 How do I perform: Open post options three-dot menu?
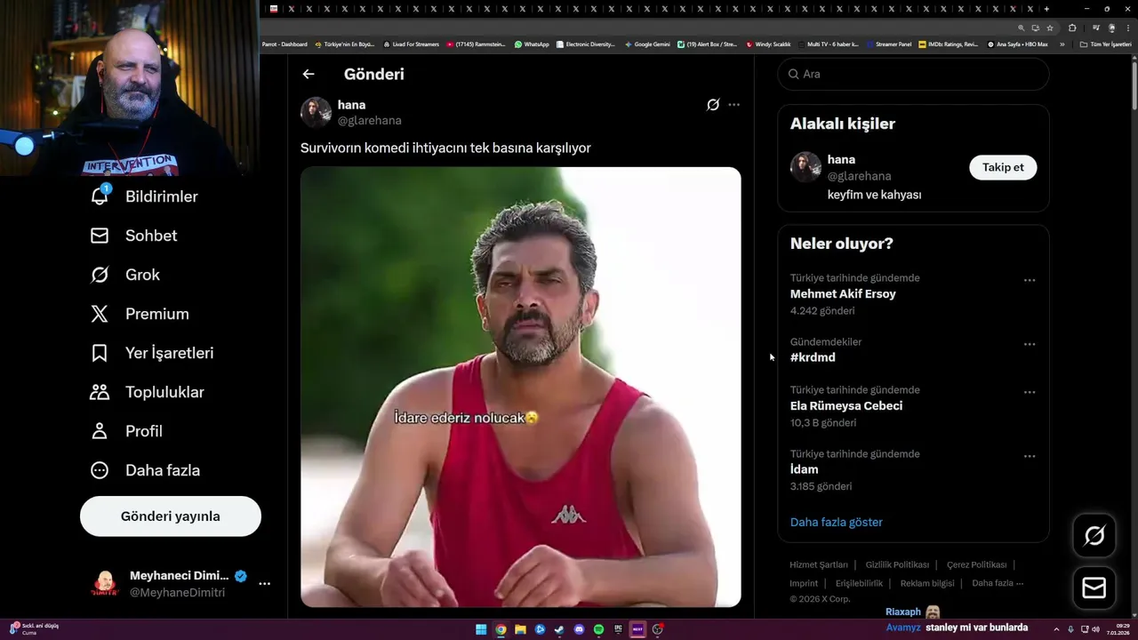[x=733, y=105]
